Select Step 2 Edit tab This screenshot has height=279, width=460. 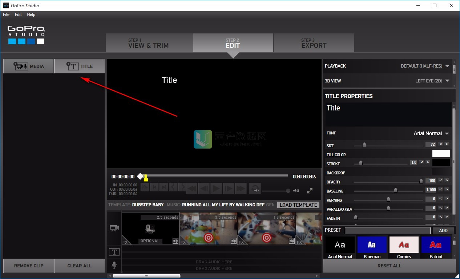click(233, 43)
